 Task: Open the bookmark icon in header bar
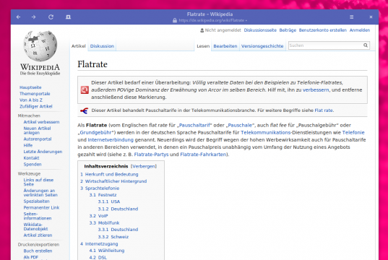pyautogui.click(x=68, y=17)
